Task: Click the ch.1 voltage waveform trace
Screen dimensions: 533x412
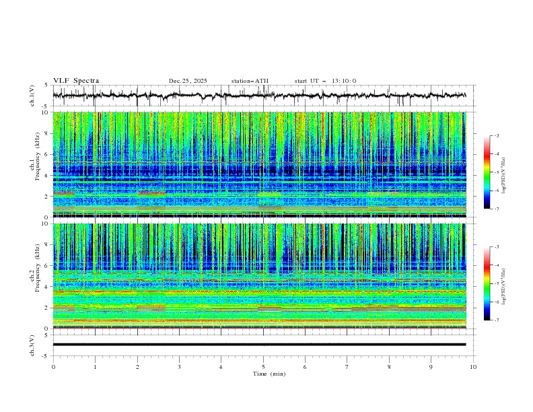Action: pos(259,96)
